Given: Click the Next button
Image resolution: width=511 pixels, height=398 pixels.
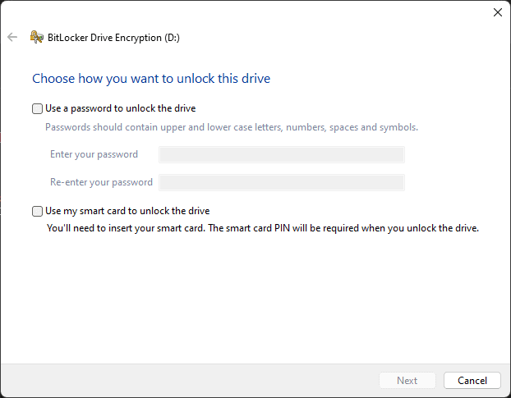Looking at the screenshot, I should pos(407,381).
